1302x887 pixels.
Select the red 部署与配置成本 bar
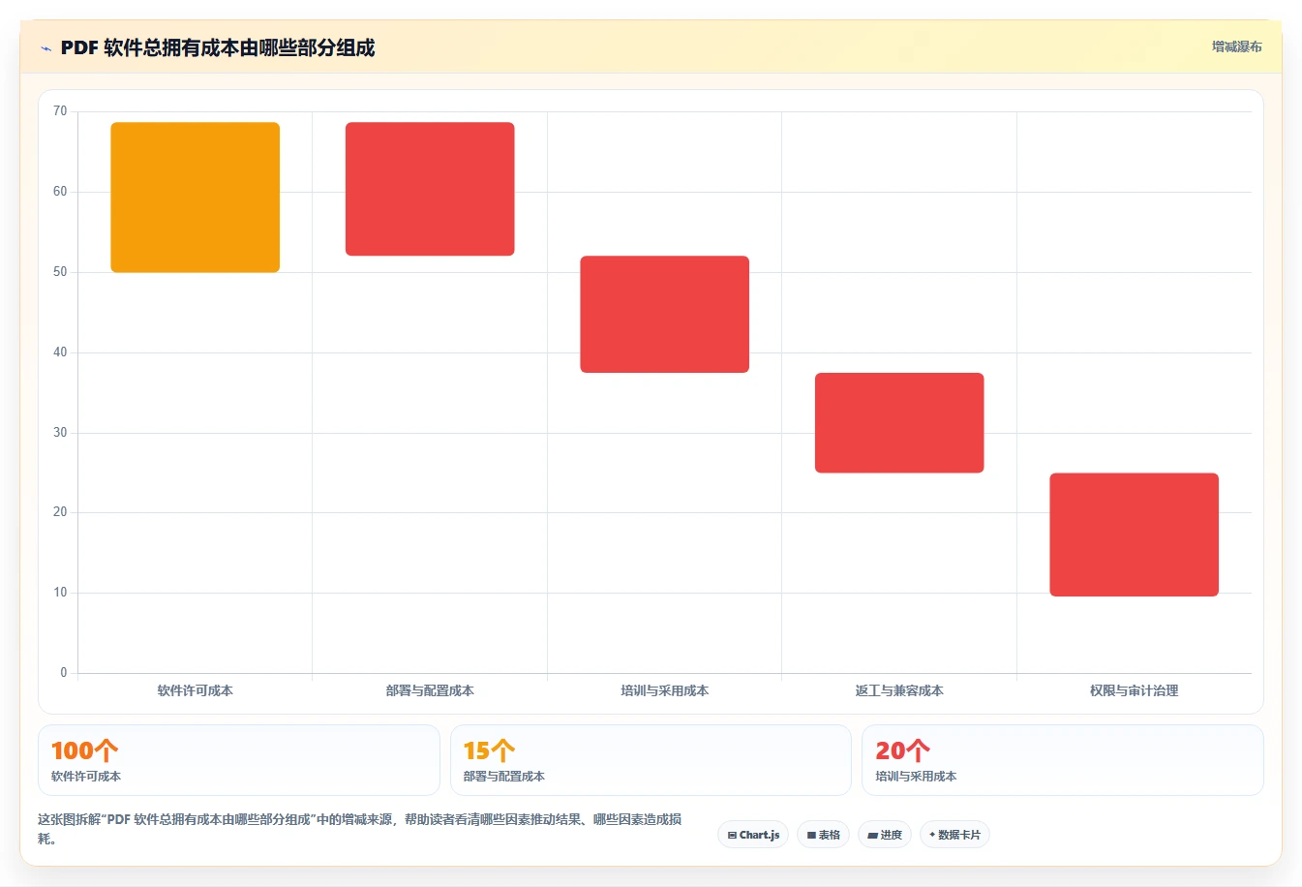point(430,189)
